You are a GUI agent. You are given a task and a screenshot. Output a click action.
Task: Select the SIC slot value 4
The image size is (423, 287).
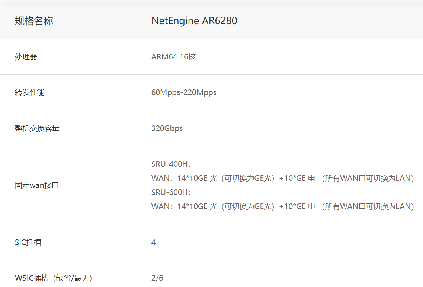click(153, 242)
